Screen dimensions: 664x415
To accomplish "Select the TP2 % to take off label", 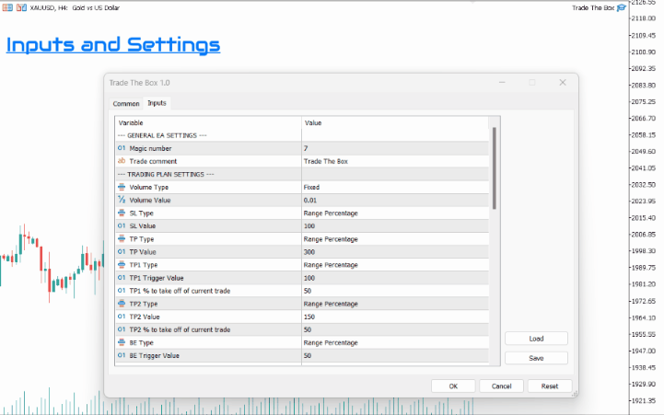I will [180, 329].
